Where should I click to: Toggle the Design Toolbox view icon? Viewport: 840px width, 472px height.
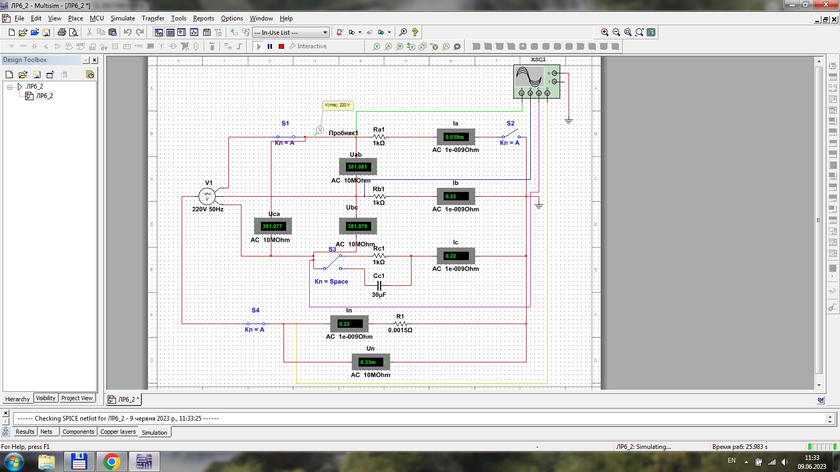pyautogui.click(x=159, y=33)
